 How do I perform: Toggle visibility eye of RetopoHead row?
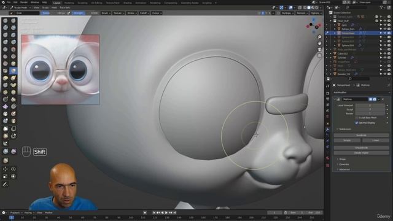click(385, 33)
